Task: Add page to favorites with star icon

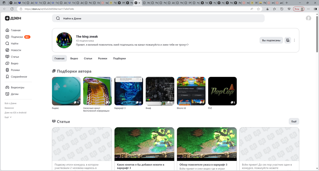Action: click(258, 9)
